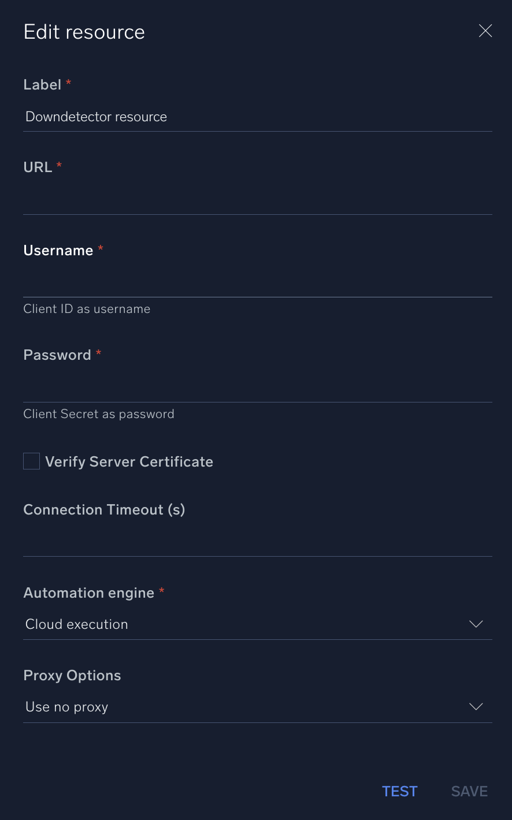Click the TEST button
The image size is (512, 820).
(x=400, y=791)
